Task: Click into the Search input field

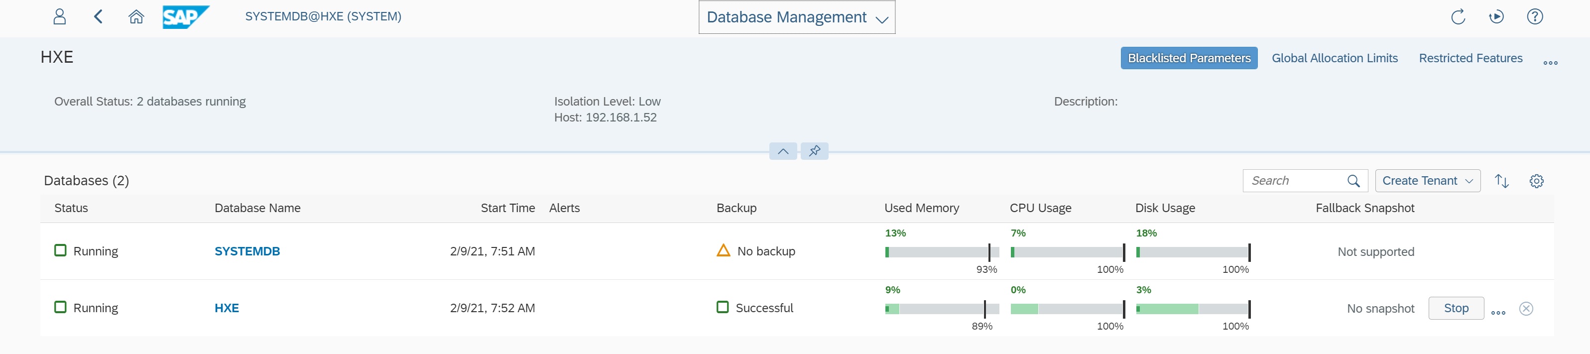Action: tap(1293, 181)
